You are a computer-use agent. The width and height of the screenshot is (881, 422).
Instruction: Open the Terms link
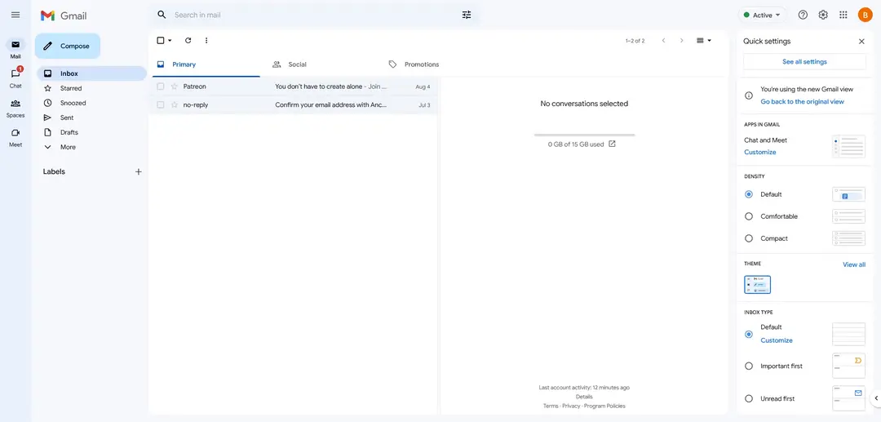tap(551, 406)
